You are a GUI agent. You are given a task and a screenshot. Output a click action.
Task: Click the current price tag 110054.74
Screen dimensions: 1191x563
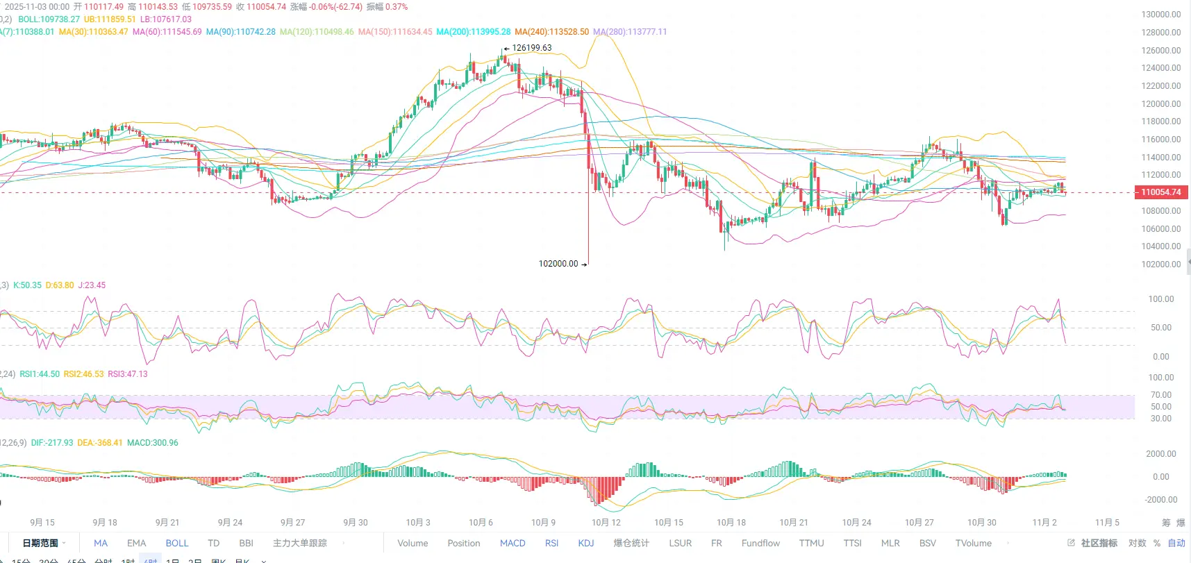click(x=1162, y=192)
